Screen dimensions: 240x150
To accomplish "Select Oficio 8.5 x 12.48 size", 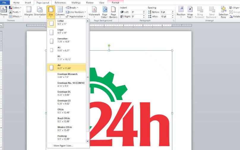I will [67, 112].
